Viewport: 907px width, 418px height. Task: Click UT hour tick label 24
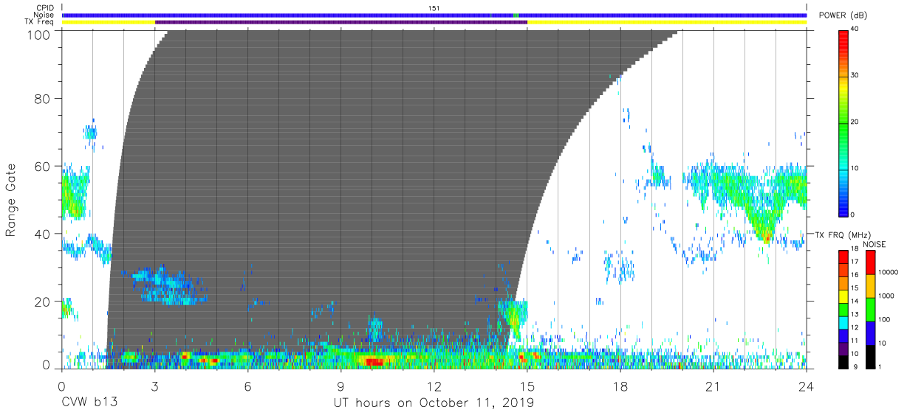pyautogui.click(x=806, y=386)
